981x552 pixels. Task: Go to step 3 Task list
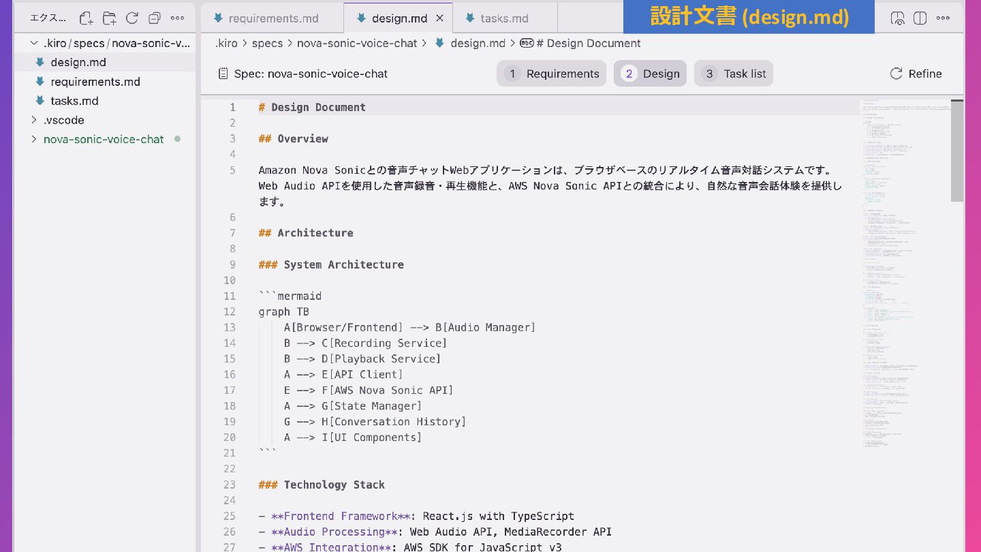734,74
